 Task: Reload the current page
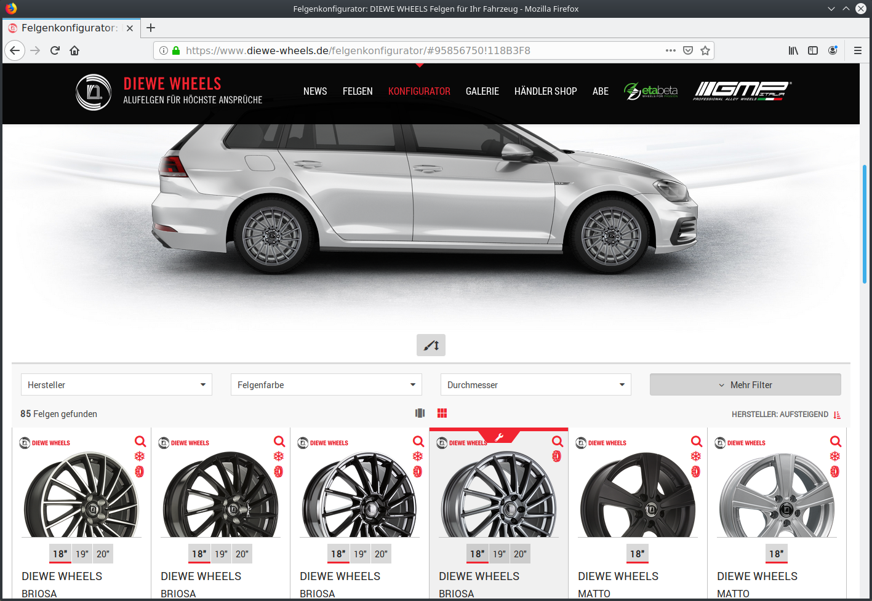click(55, 50)
